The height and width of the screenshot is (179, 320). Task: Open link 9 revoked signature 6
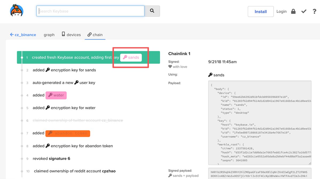click(x=51, y=158)
